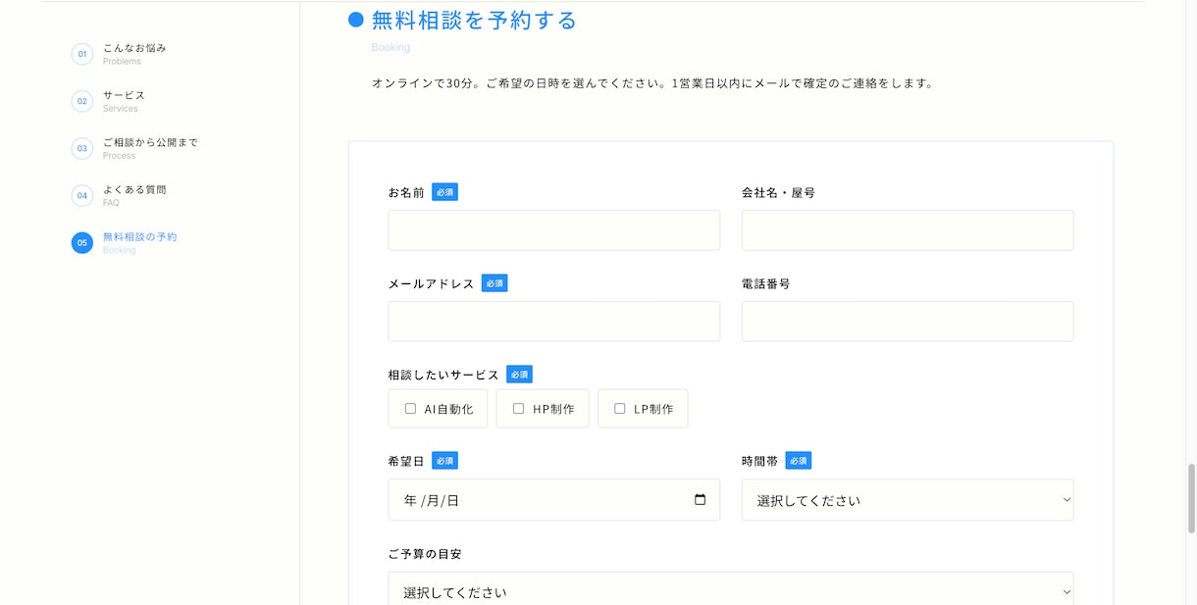Go to よくある質問 section
The image size is (1197, 605).
click(134, 189)
